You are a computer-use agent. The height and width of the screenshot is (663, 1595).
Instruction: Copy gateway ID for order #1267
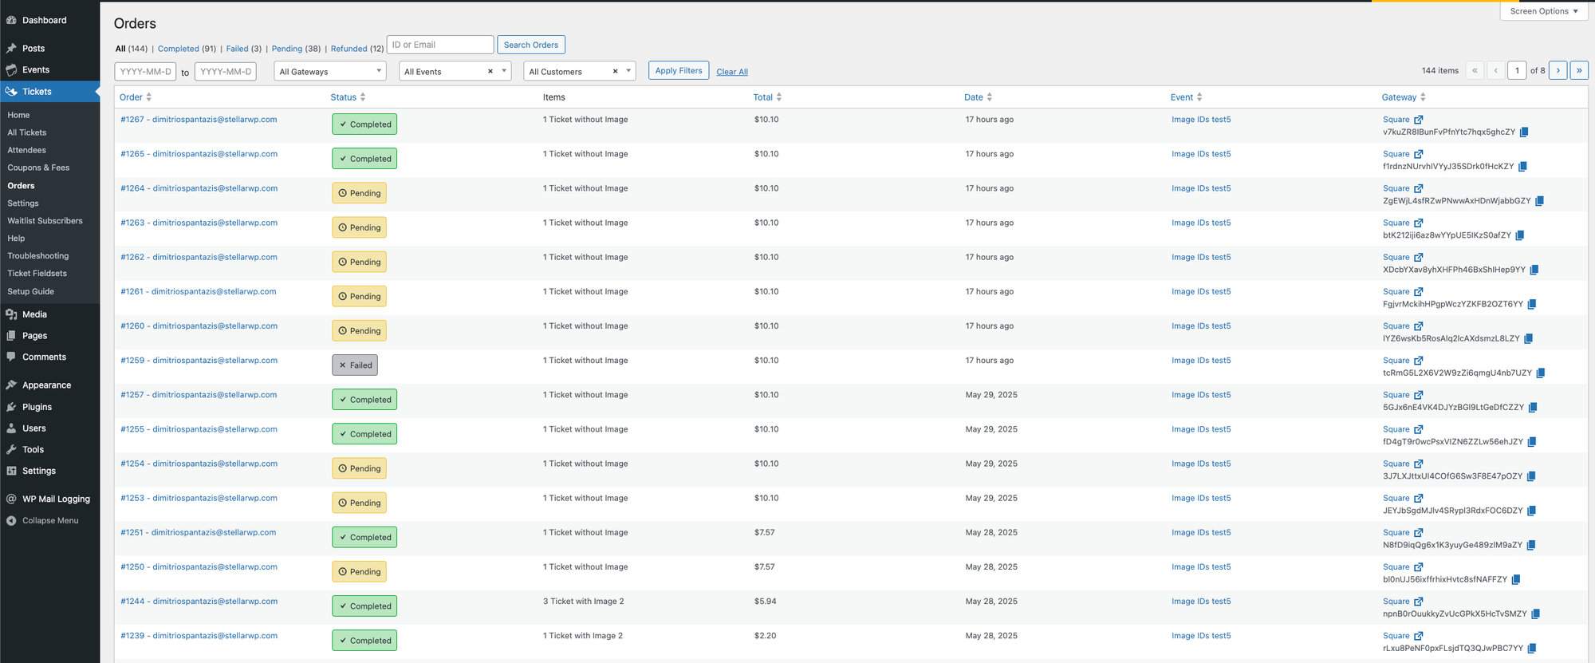coord(1524,132)
